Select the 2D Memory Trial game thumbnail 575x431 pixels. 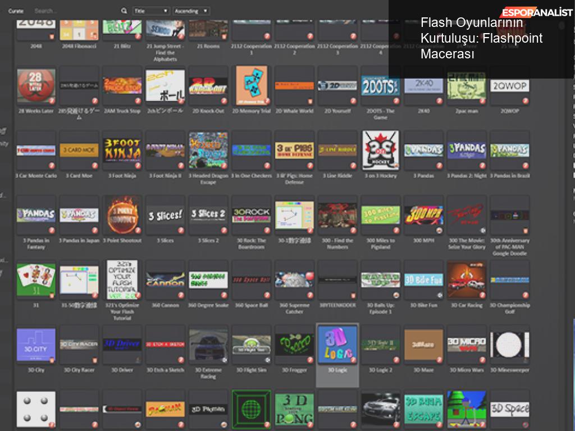tap(251, 86)
